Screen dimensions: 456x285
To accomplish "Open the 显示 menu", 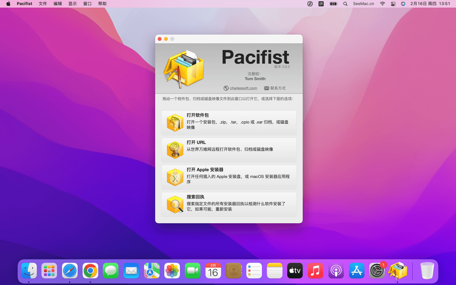I will point(73,4).
